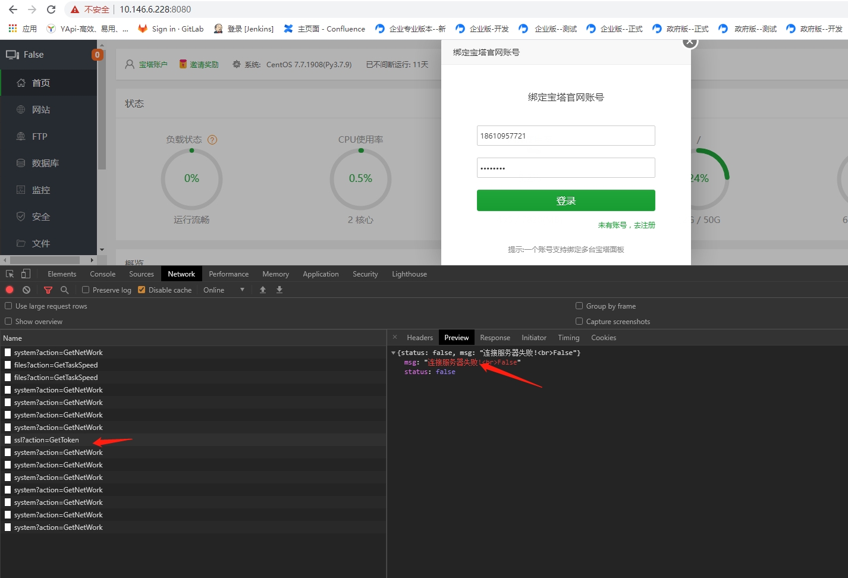Click the 负载状态 help question icon
Image resolution: width=848 pixels, height=578 pixels.
212,140
